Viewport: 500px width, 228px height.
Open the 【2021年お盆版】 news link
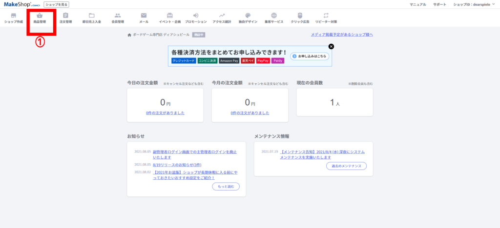click(195, 175)
